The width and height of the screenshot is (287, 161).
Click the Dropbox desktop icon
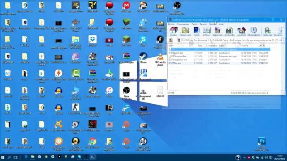92,41
